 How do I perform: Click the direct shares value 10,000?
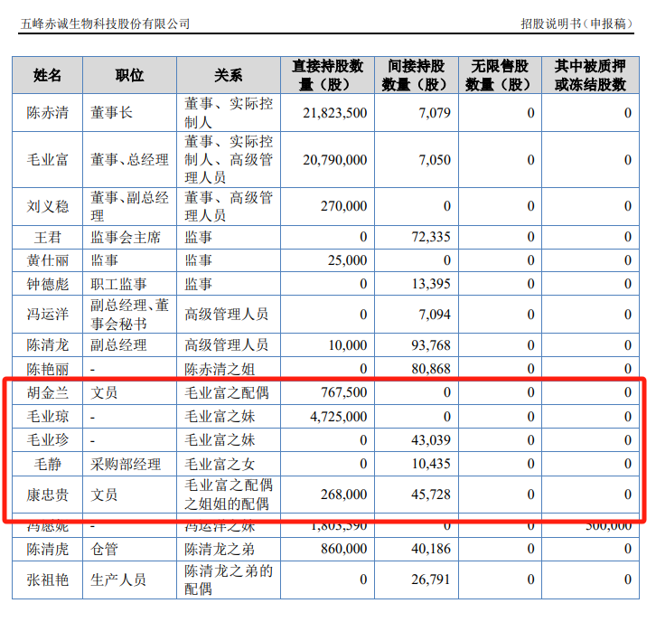[347, 345]
